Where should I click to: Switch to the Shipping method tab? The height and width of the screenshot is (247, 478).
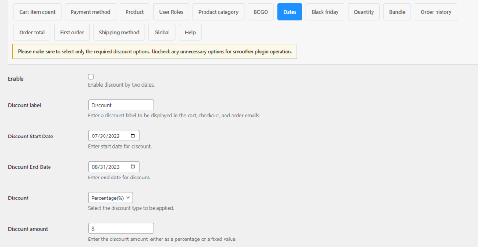pos(119,32)
